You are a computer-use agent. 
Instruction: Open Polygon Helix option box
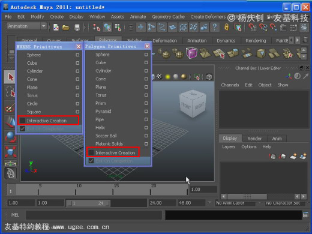pos(146,127)
